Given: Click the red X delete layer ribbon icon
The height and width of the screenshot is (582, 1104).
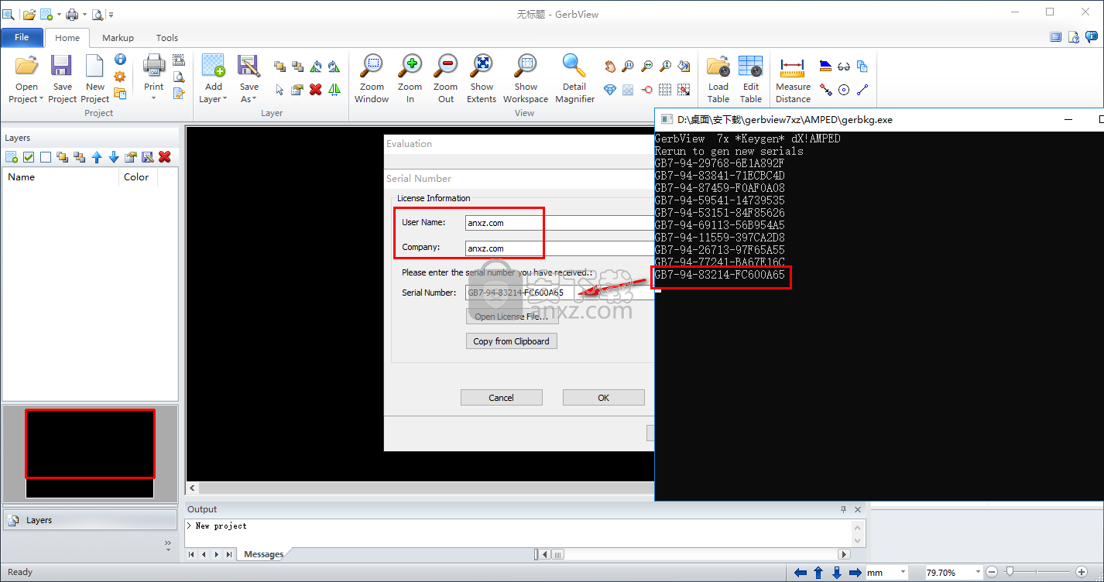Looking at the screenshot, I should [x=315, y=90].
